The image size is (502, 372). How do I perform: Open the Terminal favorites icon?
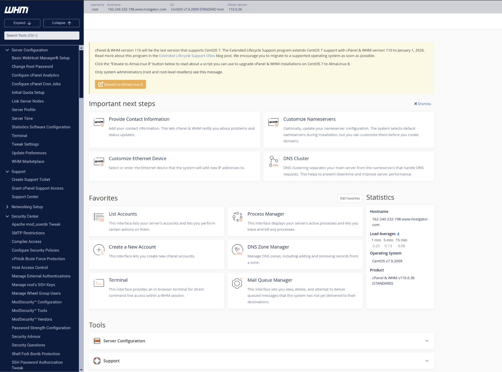99,283
